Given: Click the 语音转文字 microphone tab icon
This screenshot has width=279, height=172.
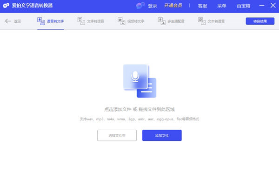Looking at the screenshot, I should coord(41,21).
